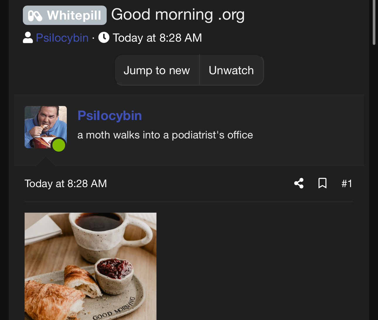Open Psilocybin link under thread title
Screen dimensions: 378x320
[62, 38]
